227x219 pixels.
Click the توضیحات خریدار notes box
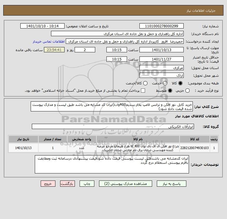tap(112, 164)
